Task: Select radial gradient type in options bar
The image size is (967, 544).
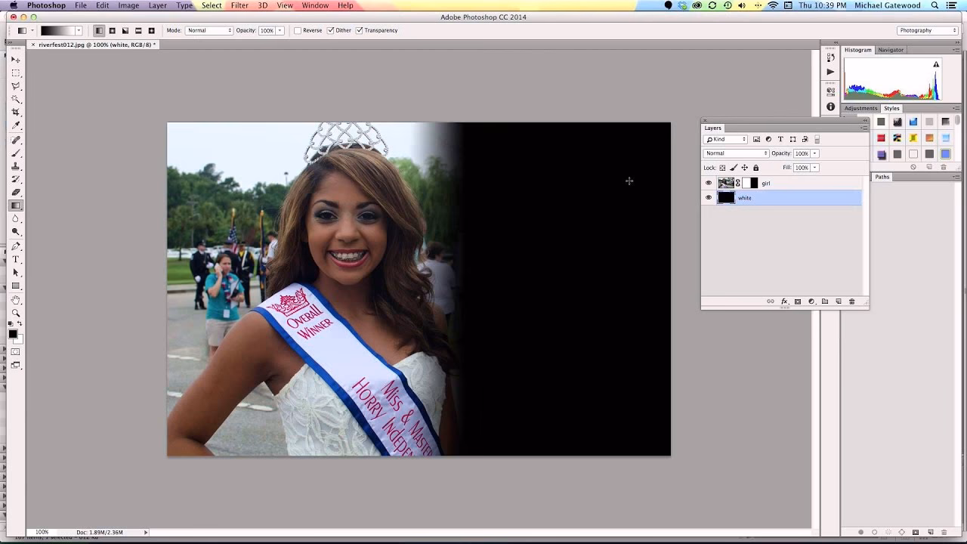Action: point(113,31)
